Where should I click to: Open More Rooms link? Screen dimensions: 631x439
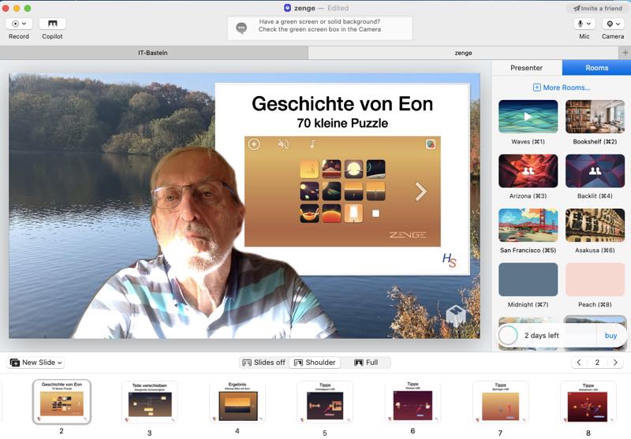[561, 87]
